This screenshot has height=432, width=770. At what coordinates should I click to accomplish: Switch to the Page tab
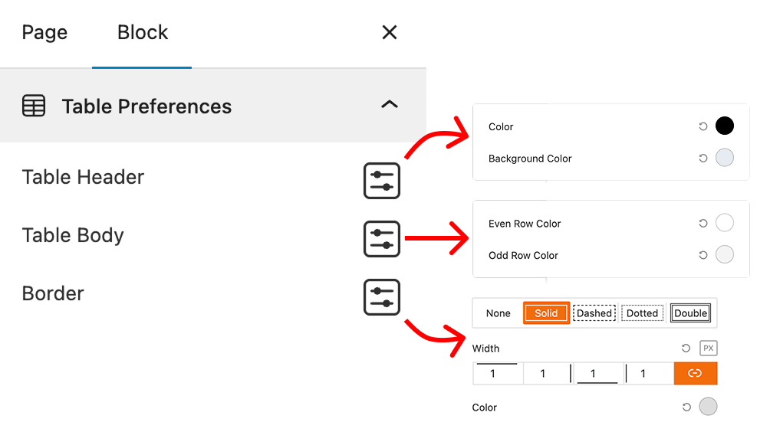[44, 33]
